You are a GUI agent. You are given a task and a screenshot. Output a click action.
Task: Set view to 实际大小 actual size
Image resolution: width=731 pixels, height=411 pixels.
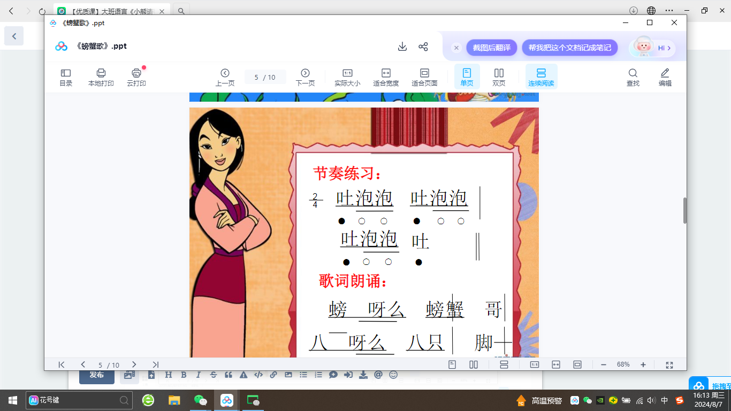(x=347, y=78)
